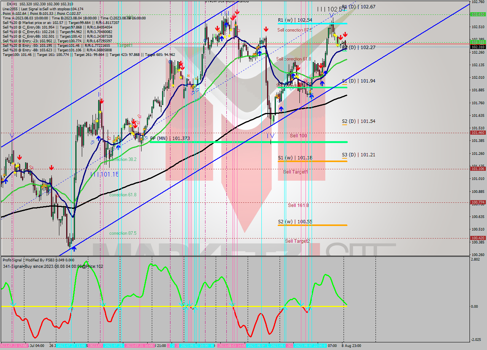Viewport: 487px width, 350px height.
Task: Click the red 101.106 price-axis marker
Action: (478, 169)
